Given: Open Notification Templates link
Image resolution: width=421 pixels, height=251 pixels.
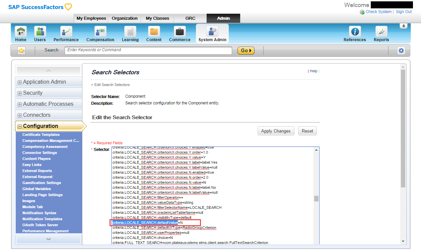Looking at the screenshot, I should point(42,219).
